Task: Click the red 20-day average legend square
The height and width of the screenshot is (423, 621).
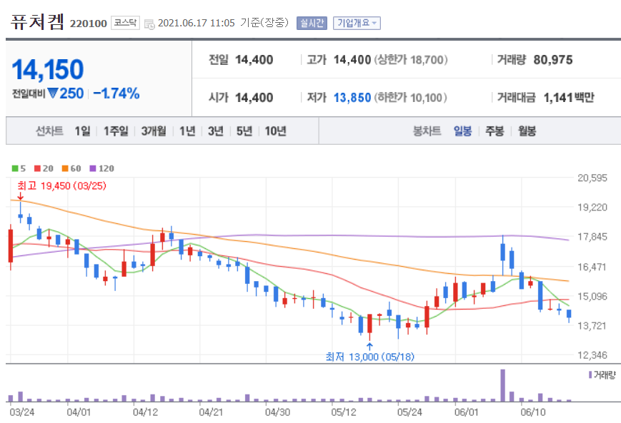Action: click(38, 168)
